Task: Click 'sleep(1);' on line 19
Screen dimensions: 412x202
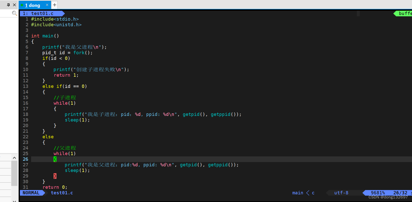Action: coord(77,120)
